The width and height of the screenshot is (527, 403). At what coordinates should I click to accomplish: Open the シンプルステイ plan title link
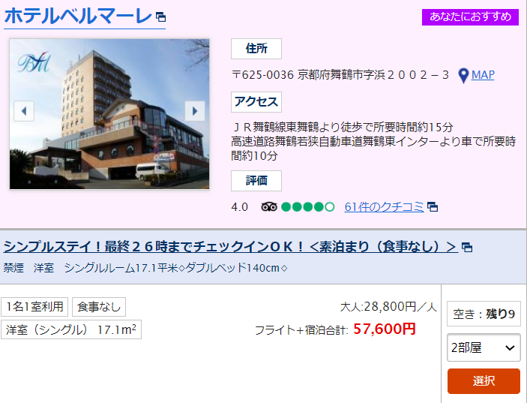pos(230,247)
